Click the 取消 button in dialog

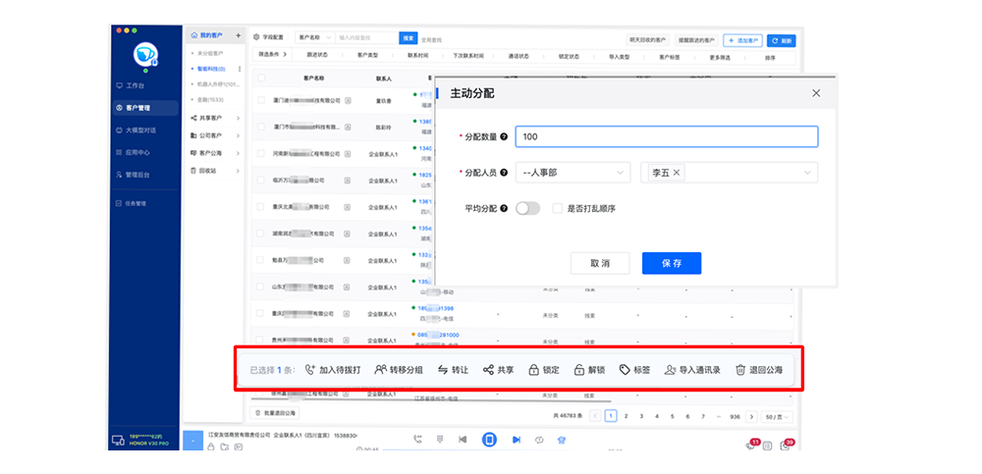pos(600,264)
